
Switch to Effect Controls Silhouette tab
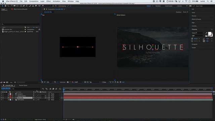(20, 9)
